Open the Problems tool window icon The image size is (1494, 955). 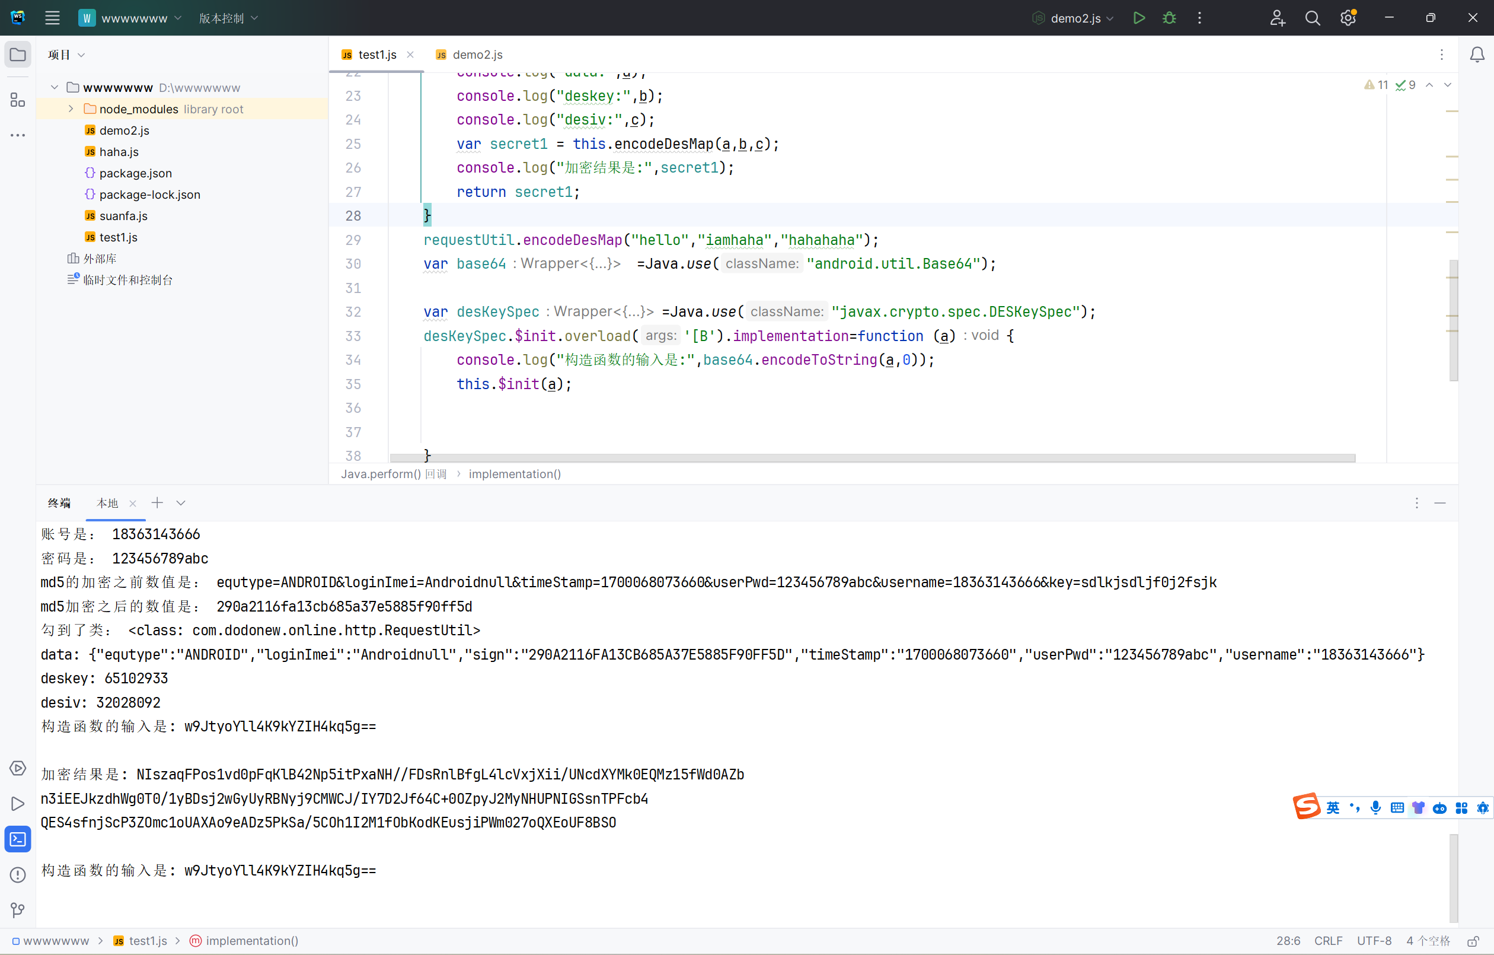18,874
